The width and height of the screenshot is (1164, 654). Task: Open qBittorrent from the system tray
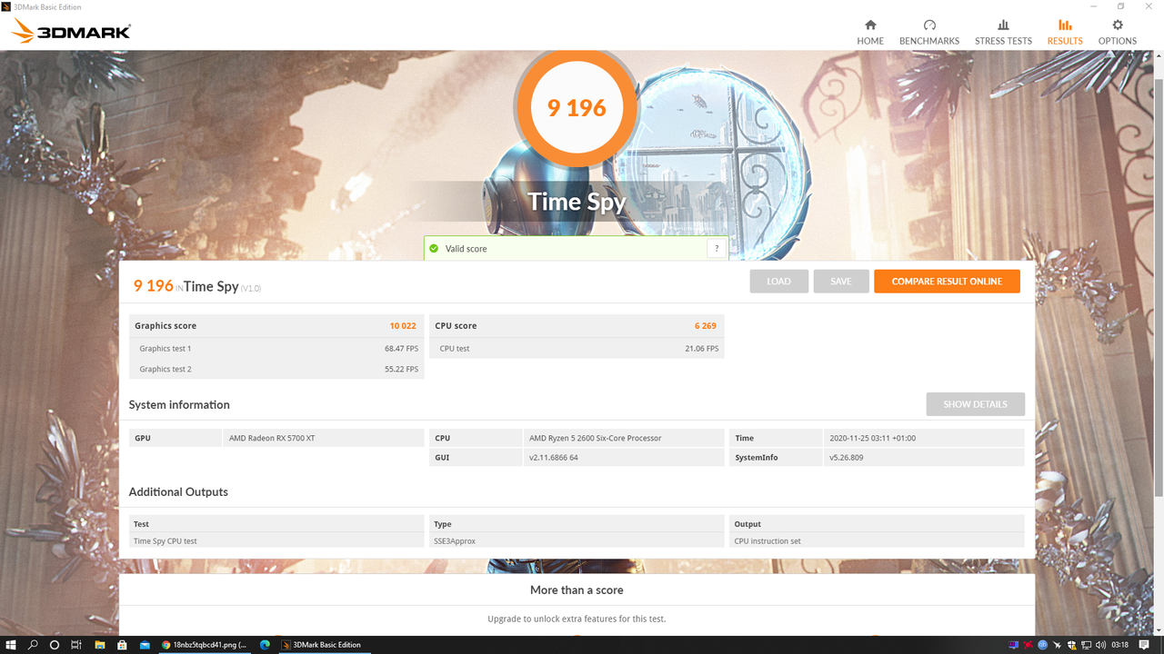(x=1042, y=645)
